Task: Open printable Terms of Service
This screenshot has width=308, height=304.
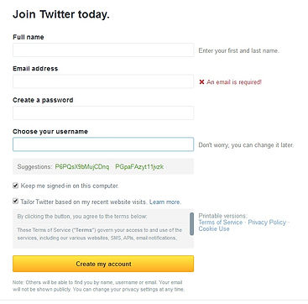Action: click(221, 223)
